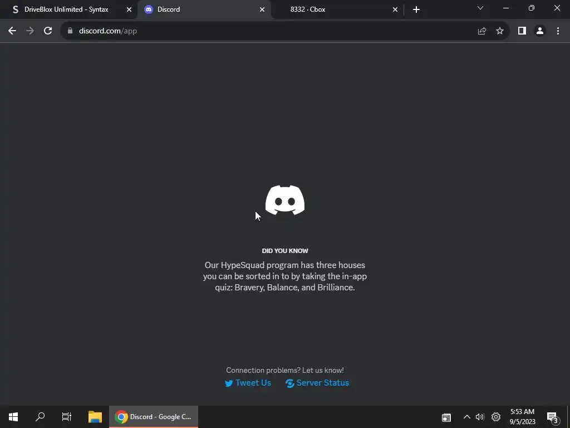Click the Discord logo in the loading screen
The image size is (570, 428).
[x=285, y=200]
